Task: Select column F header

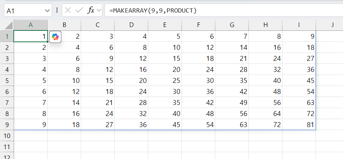Action: 199,25
